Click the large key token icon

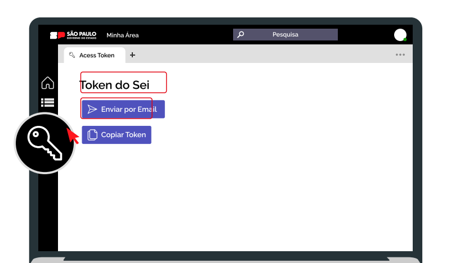44,143
